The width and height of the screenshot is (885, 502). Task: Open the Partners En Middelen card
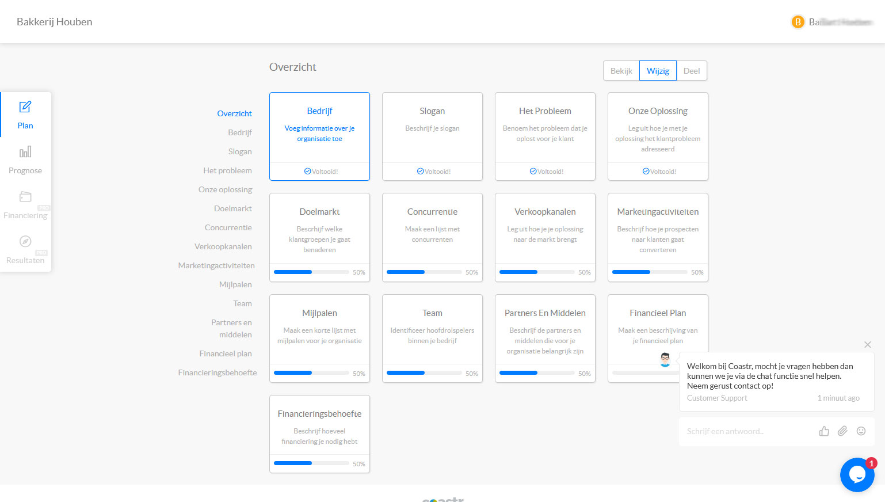pyautogui.click(x=545, y=339)
